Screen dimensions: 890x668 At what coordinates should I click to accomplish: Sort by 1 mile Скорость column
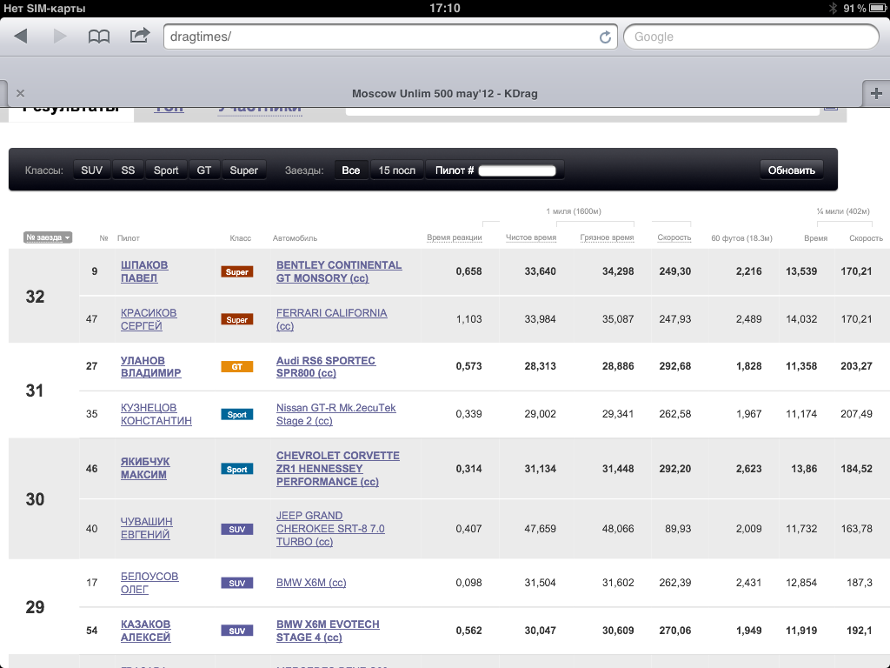click(674, 238)
